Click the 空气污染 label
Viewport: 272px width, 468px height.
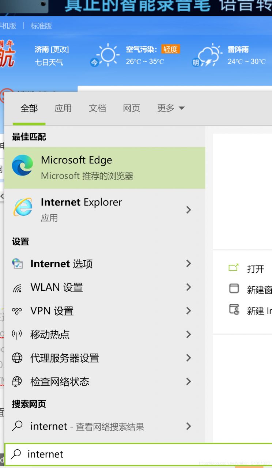pyautogui.click(x=141, y=49)
